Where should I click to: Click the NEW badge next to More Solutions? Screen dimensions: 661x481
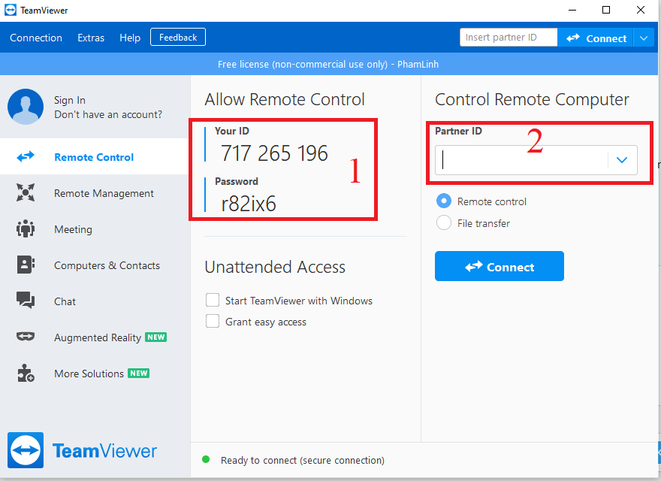click(x=139, y=373)
